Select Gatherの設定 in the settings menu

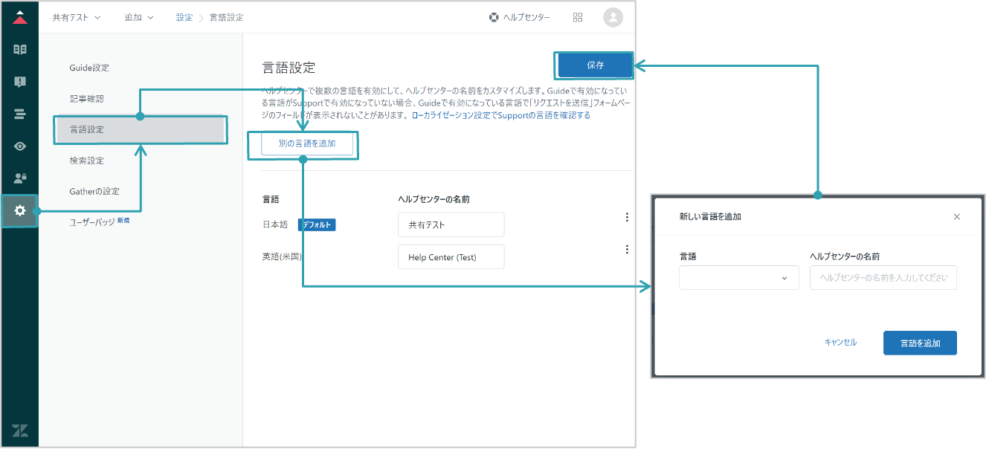point(94,191)
